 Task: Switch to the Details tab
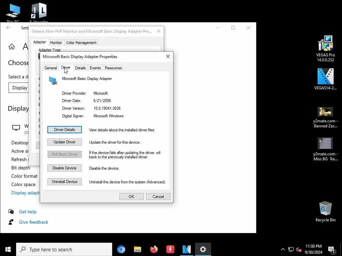click(x=80, y=68)
